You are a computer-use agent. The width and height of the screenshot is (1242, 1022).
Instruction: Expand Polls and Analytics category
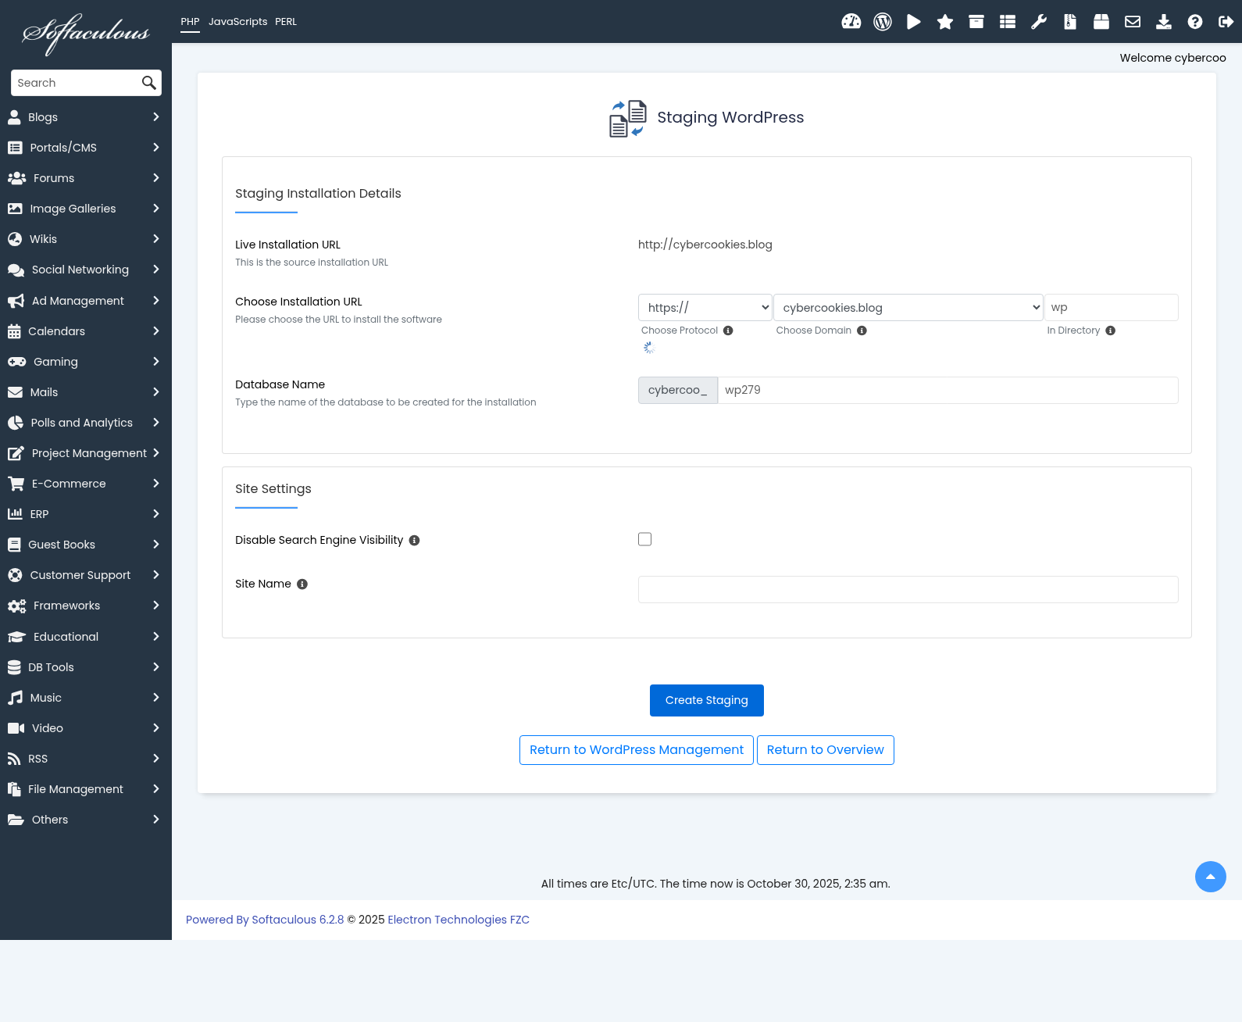[x=86, y=423]
